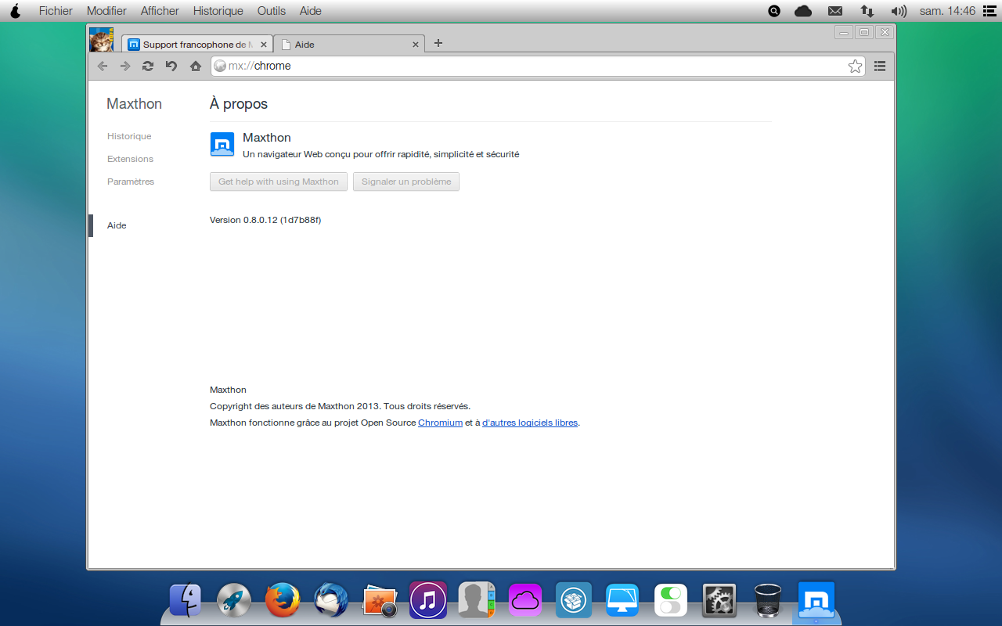The width and height of the screenshot is (1002, 626).
Task: Open the home page icon
Action: [x=196, y=67]
